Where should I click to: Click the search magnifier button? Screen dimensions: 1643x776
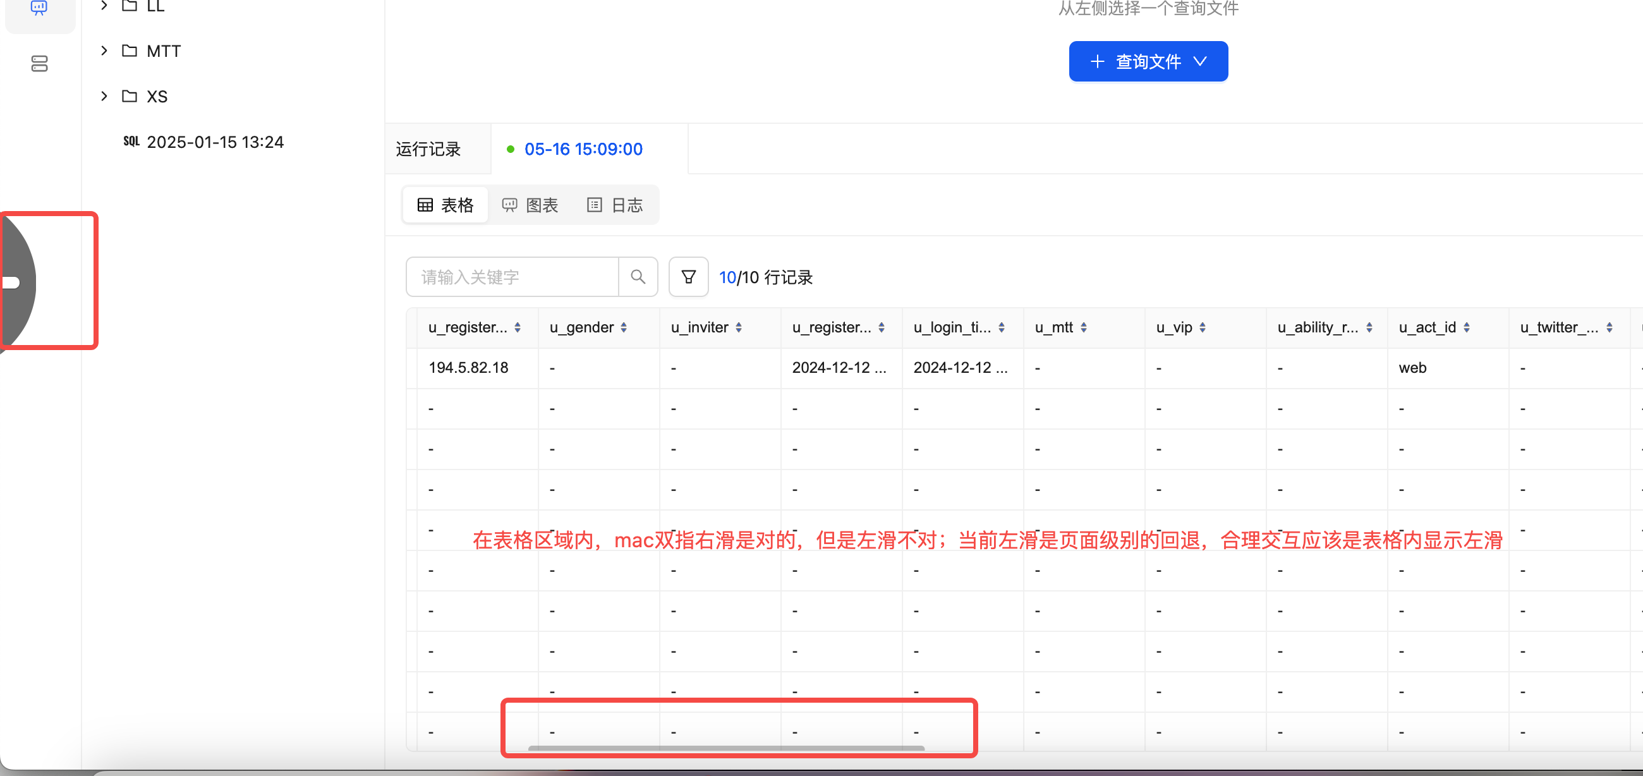(638, 277)
